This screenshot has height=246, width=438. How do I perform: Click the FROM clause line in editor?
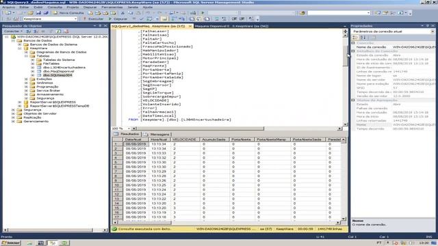[179, 120]
